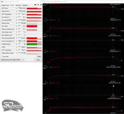The height and width of the screenshot is (114, 124).
Task: Click the Fan Speed value 1776 RPM
Action: 22,20
